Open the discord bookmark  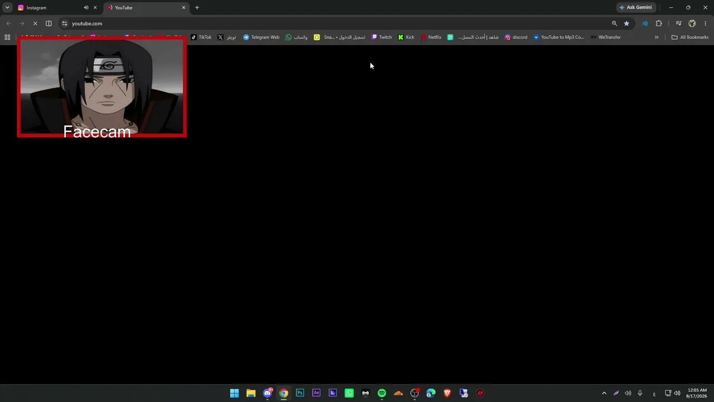516,37
